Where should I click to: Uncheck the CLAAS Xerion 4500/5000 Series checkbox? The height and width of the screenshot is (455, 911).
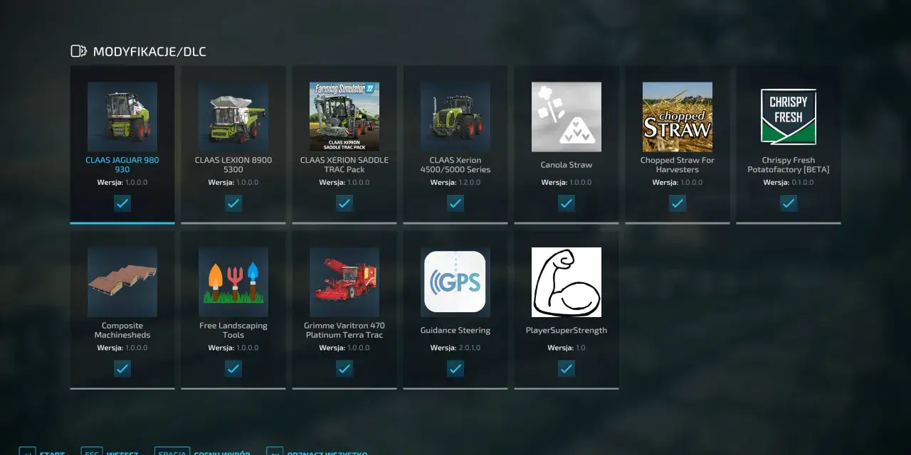455,203
